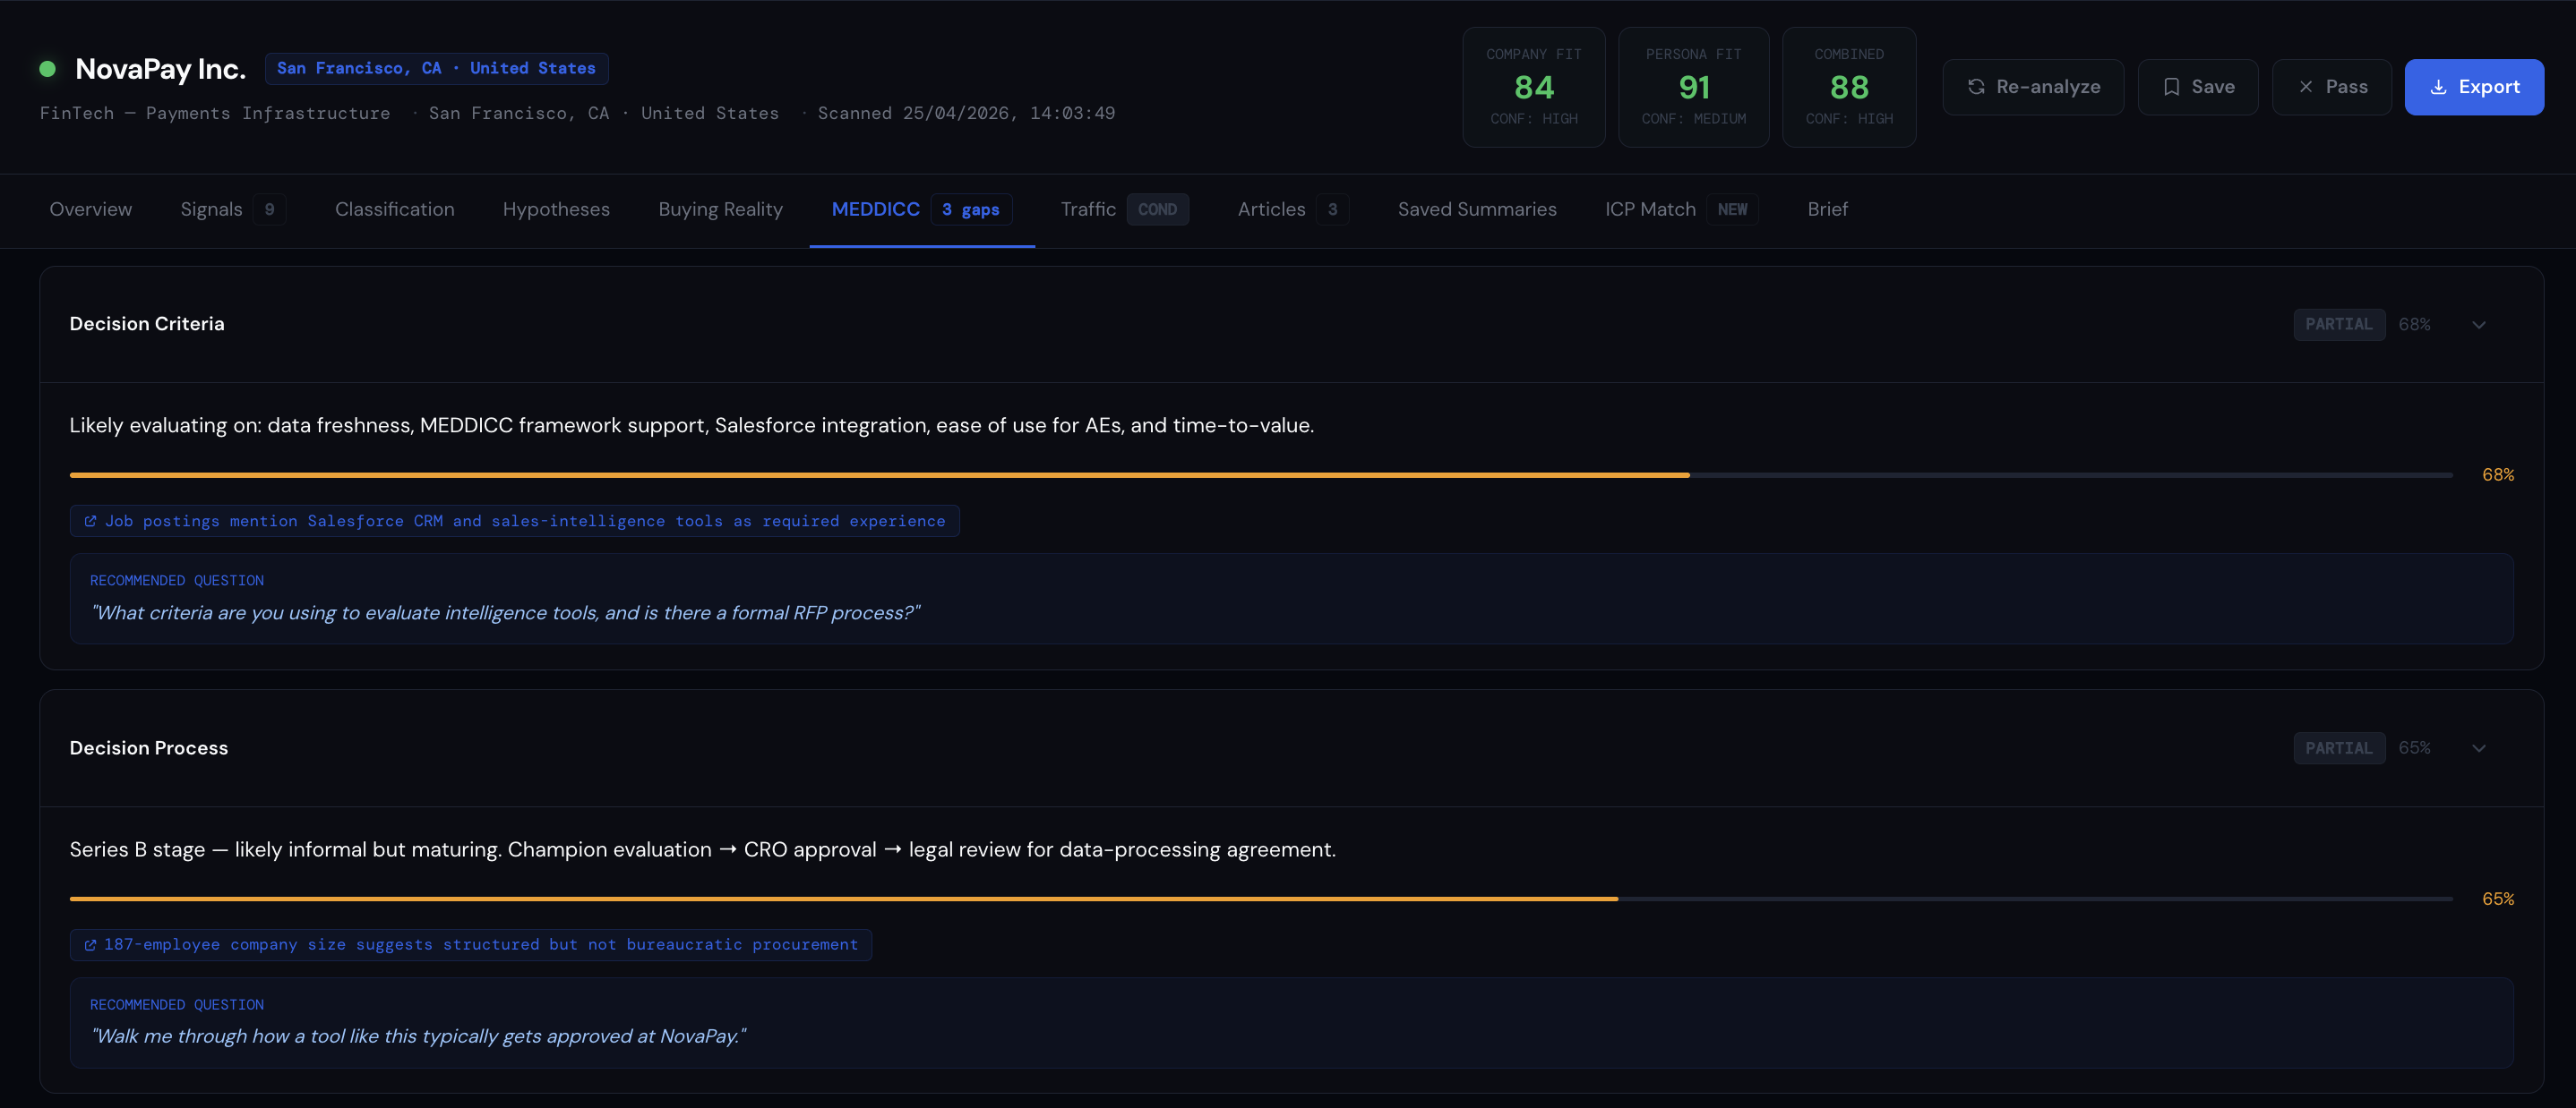Screen dimensions: 2576x1108
Task: Click the "What criteria are you using" recommended question
Action: tap(505, 612)
